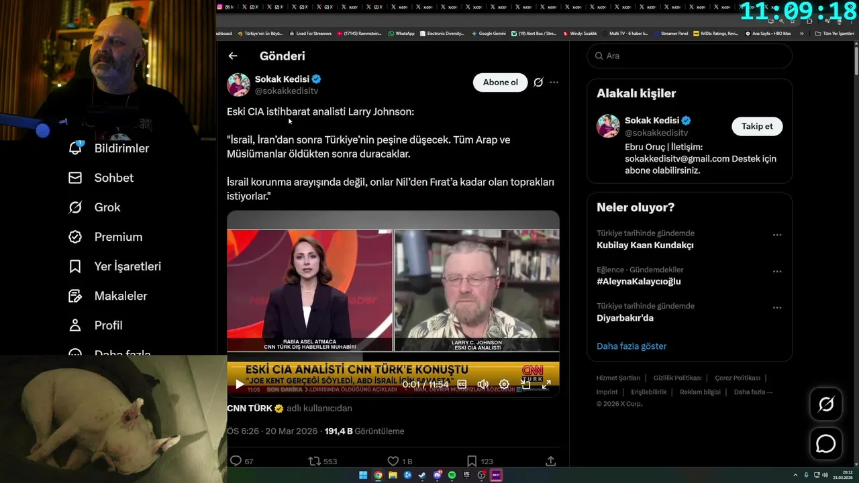Open floating chat messages button
859x483 pixels.
pyautogui.click(x=825, y=444)
